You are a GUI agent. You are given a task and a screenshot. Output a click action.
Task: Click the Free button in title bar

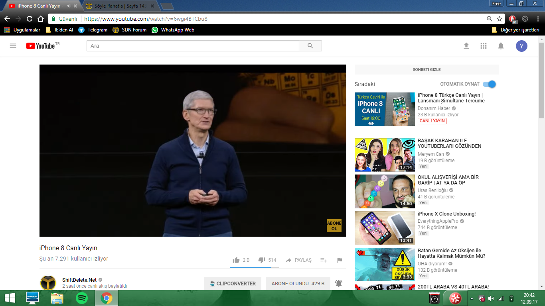496,4
